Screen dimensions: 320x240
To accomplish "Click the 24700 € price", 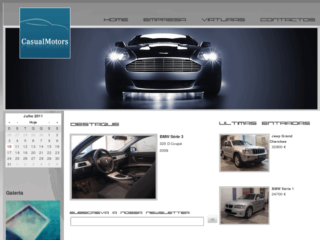I will tap(279, 194).
